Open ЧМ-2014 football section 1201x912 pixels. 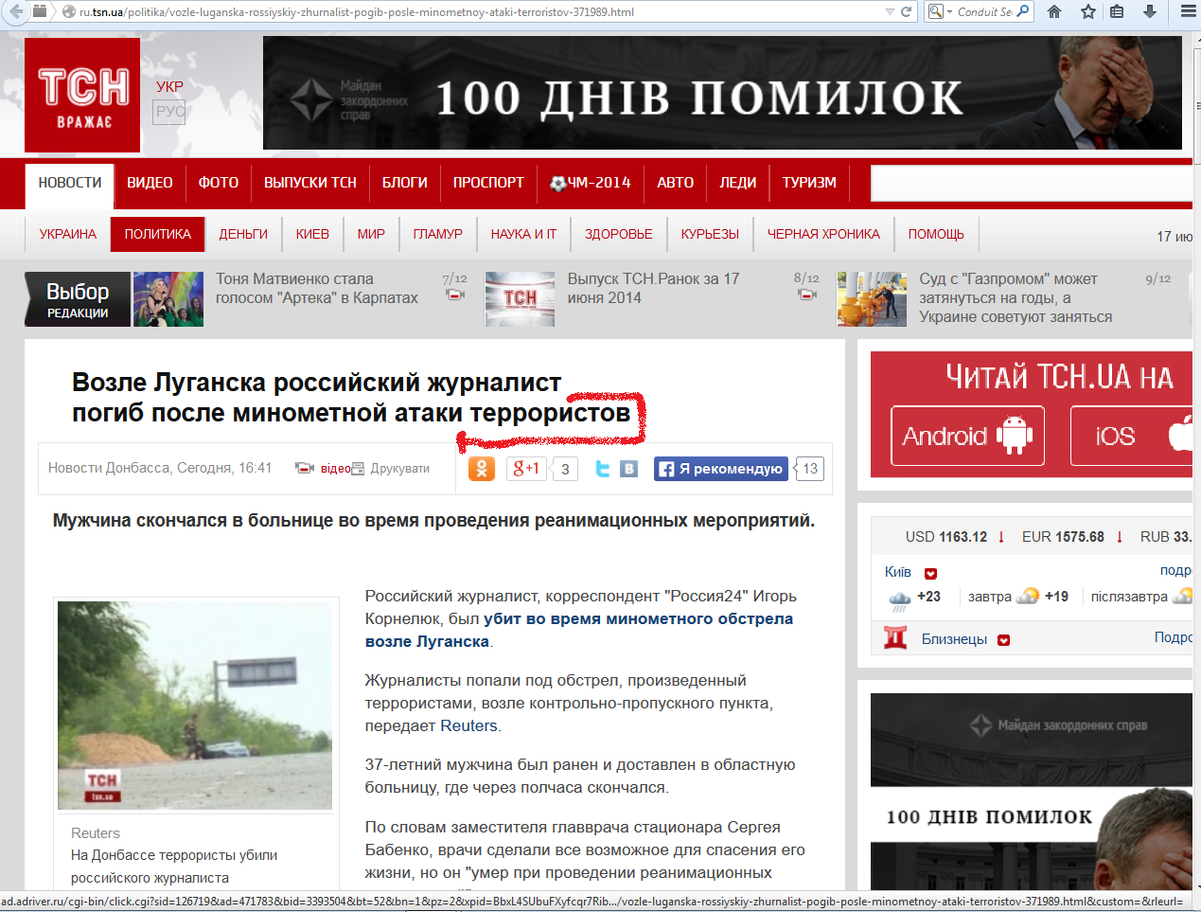coord(591,183)
